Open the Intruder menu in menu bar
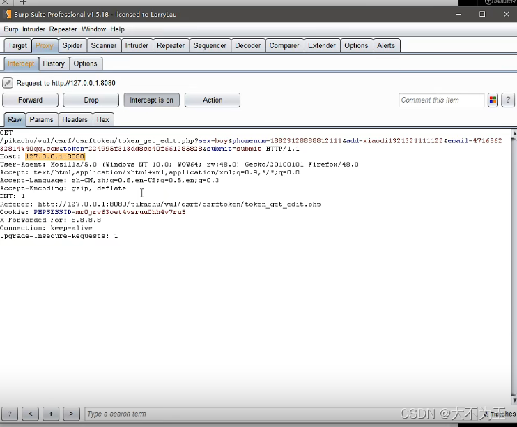The width and height of the screenshot is (517, 427). click(x=33, y=29)
